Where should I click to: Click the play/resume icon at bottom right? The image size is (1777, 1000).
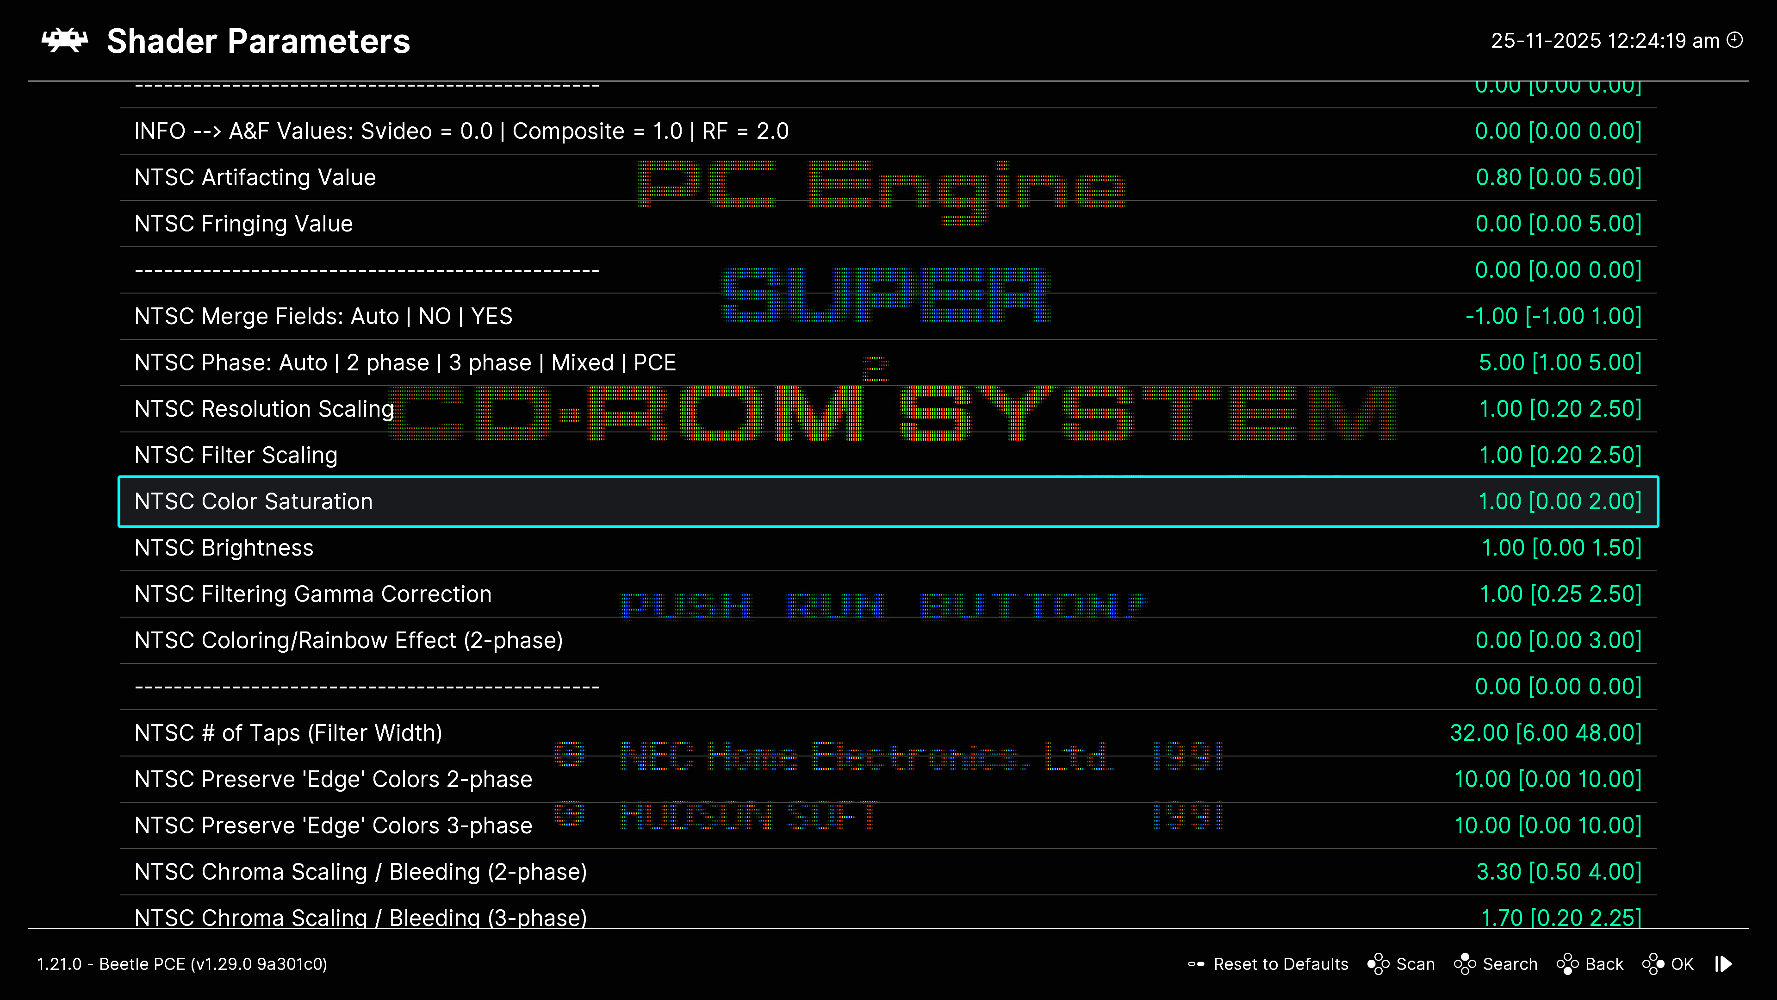(x=1724, y=964)
